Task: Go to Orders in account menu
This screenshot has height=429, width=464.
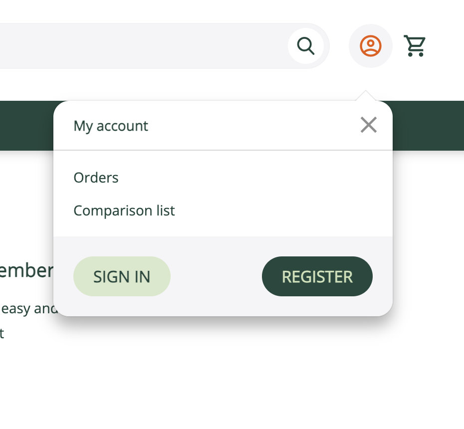Action: (96, 178)
